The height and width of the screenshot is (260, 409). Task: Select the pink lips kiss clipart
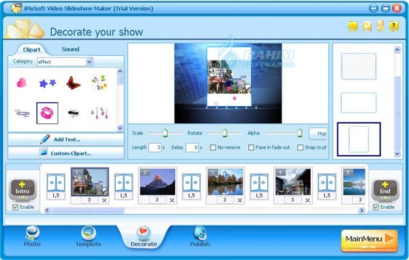[47, 113]
